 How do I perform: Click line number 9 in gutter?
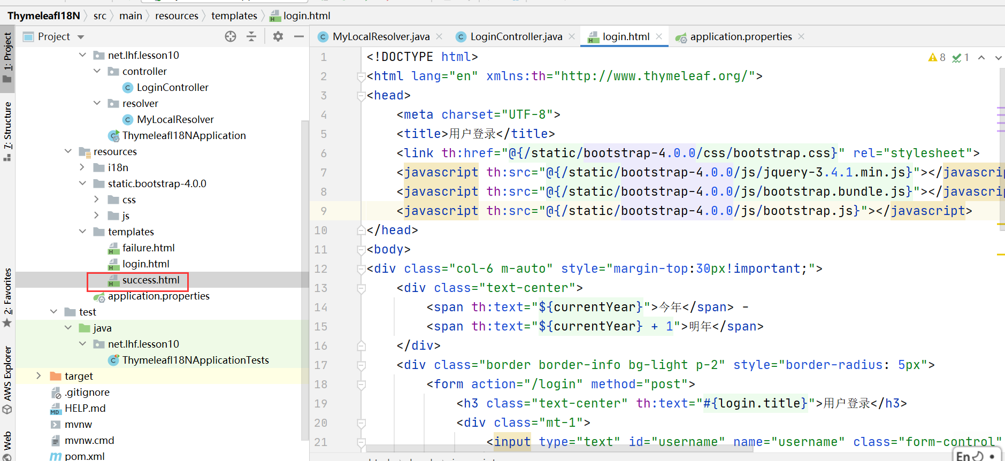324,211
